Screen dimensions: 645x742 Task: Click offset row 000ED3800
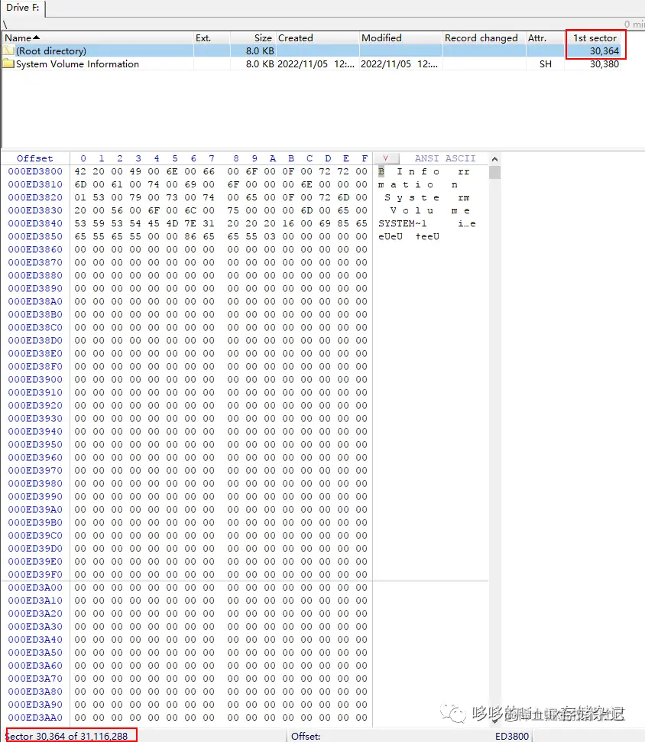(x=35, y=171)
